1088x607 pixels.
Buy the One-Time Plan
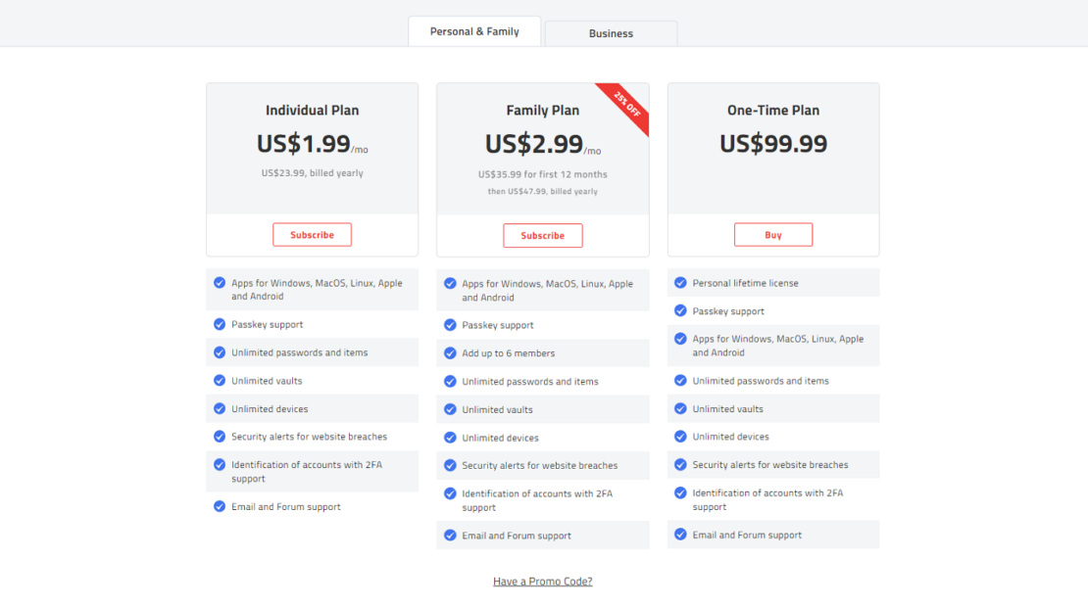click(772, 235)
